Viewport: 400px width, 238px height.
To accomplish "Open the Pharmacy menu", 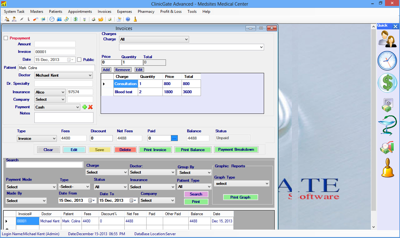I will 146,12.
